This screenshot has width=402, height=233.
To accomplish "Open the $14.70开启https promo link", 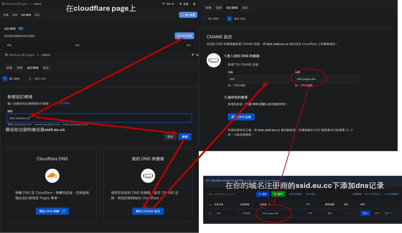I will click(x=372, y=194).
